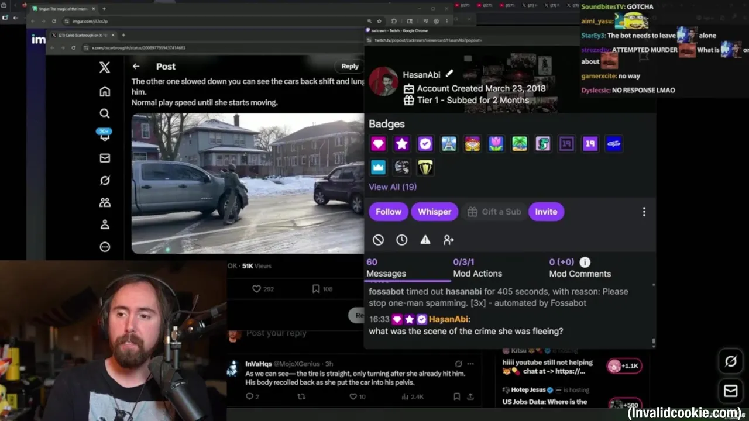The image size is (749, 421).
Task: Go back with the Post arrow
Action: [x=136, y=67]
